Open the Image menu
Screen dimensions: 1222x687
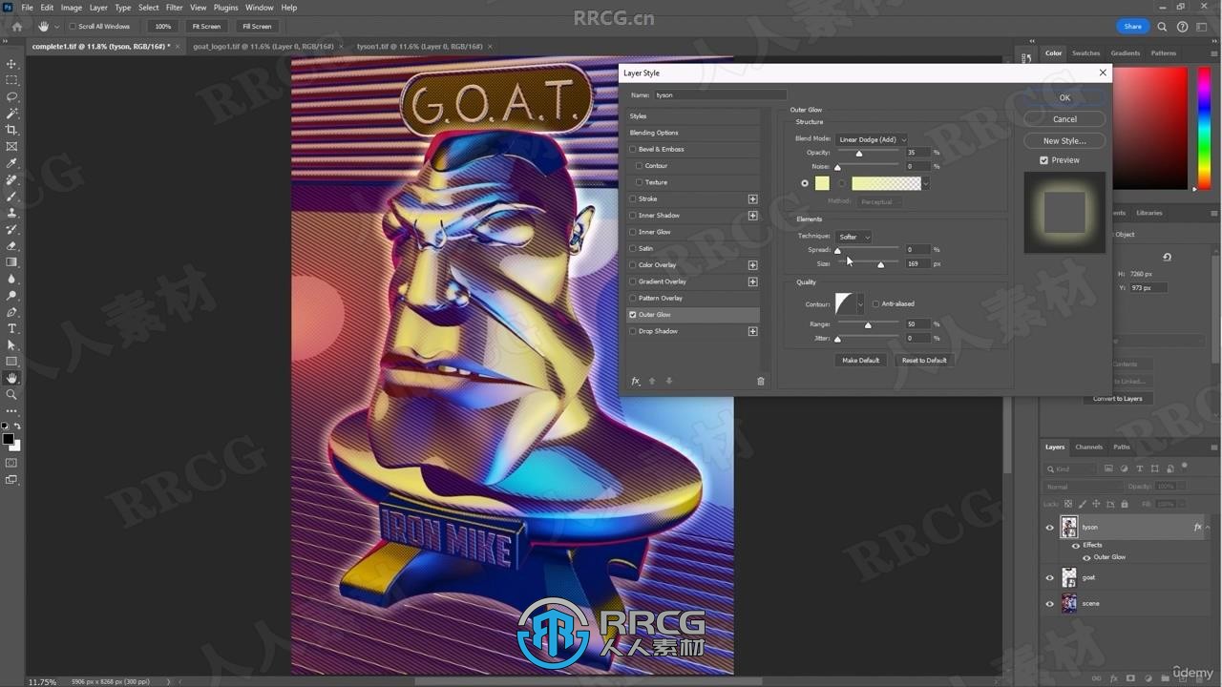pos(72,8)
